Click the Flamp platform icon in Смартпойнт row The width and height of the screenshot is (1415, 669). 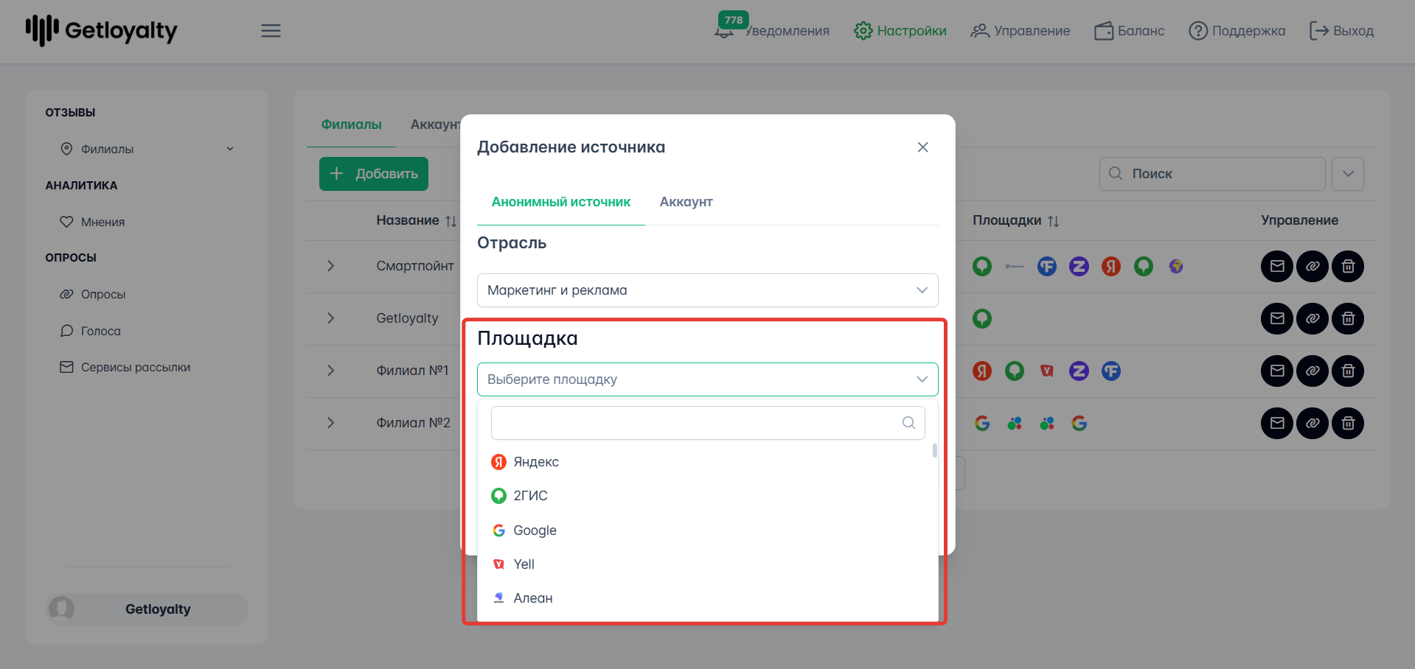1047,266
